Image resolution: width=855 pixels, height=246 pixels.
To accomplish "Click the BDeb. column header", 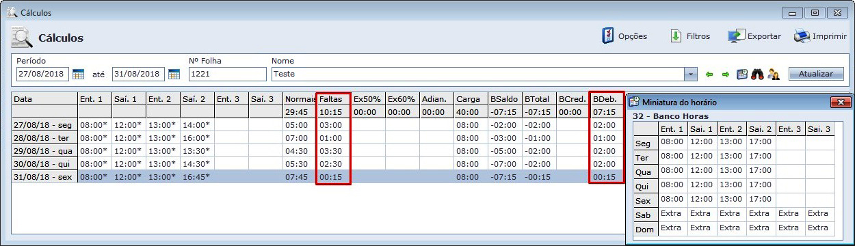I will coord(607,99).
